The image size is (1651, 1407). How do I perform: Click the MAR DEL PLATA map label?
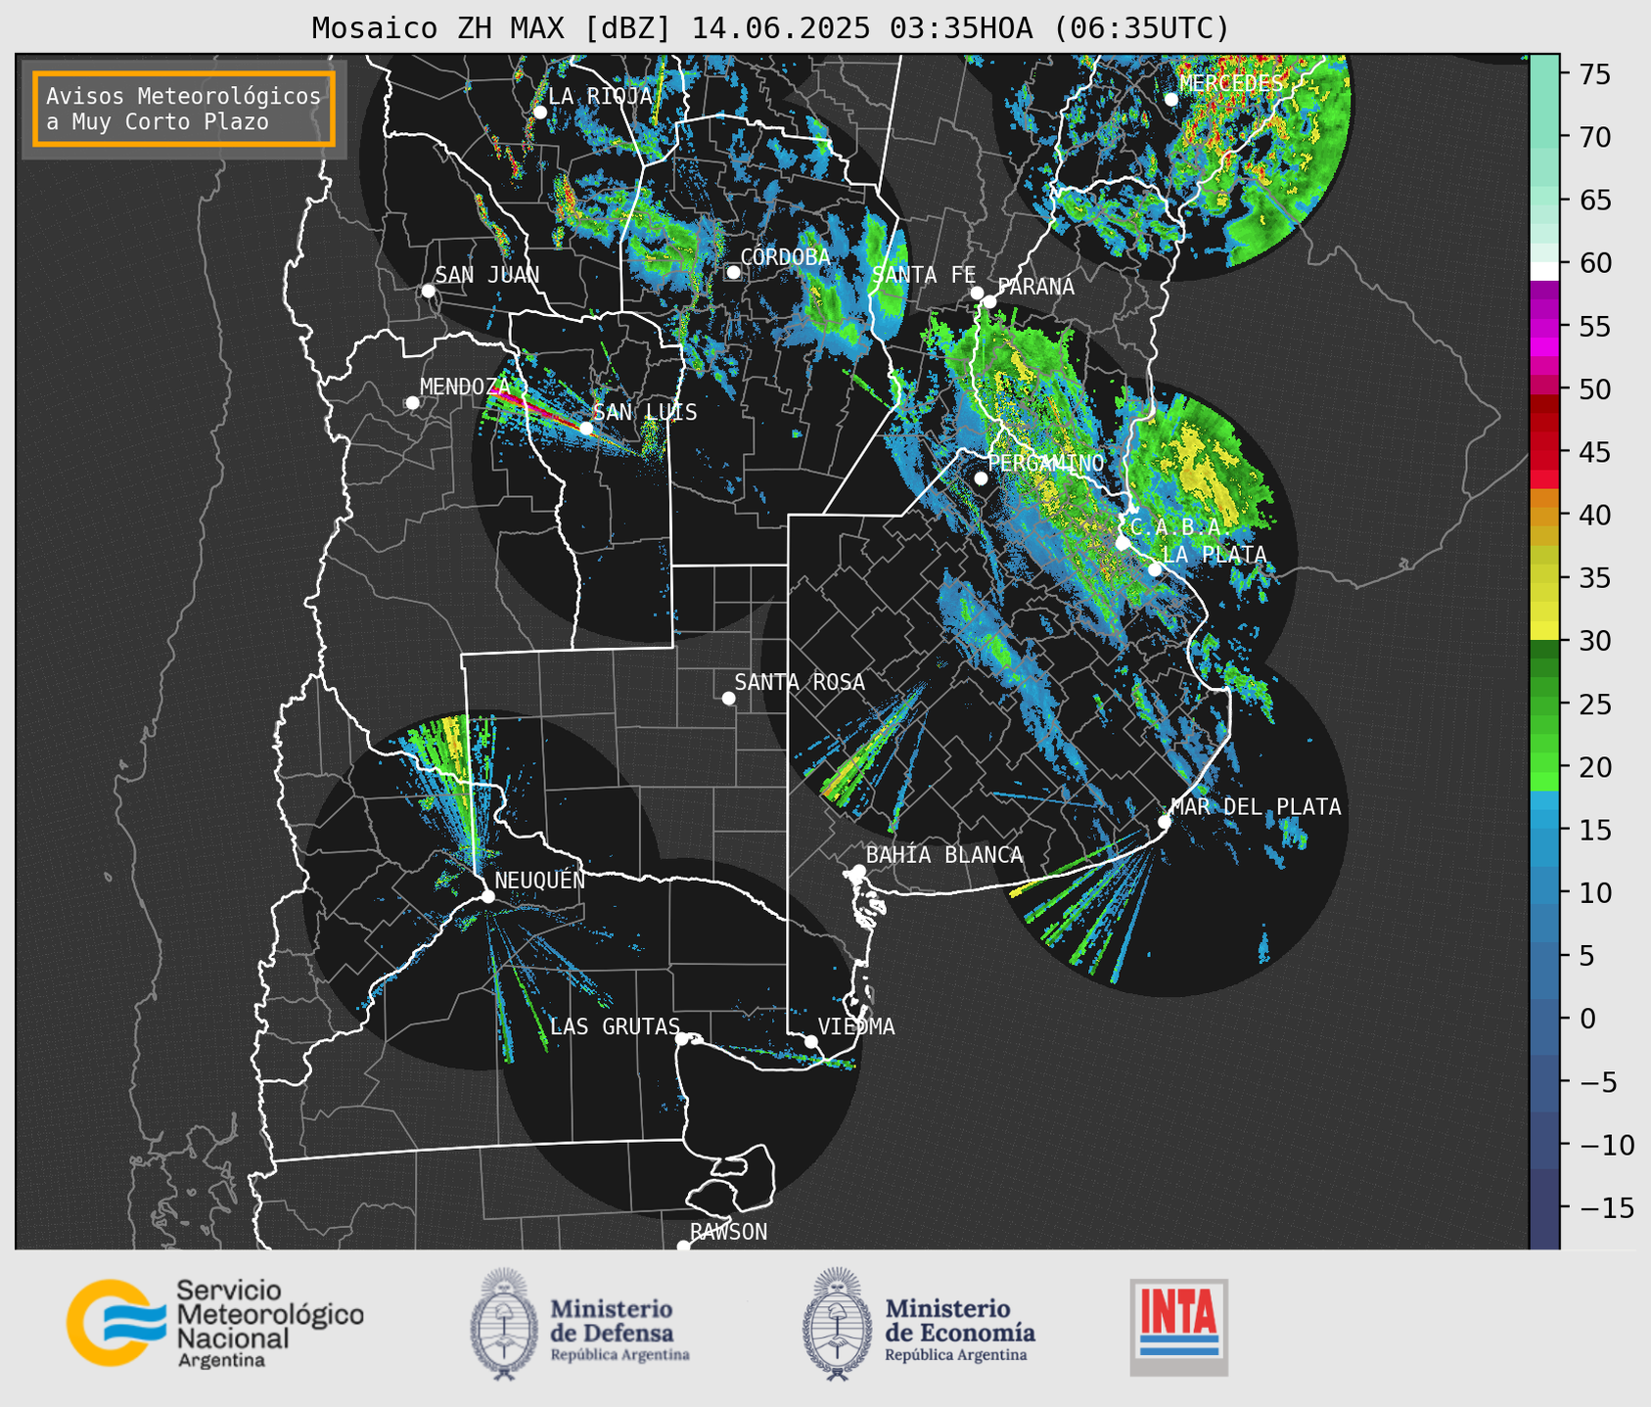pos(1256,807)
